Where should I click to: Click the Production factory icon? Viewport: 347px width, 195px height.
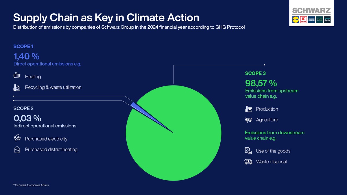(x=248, y=109)
